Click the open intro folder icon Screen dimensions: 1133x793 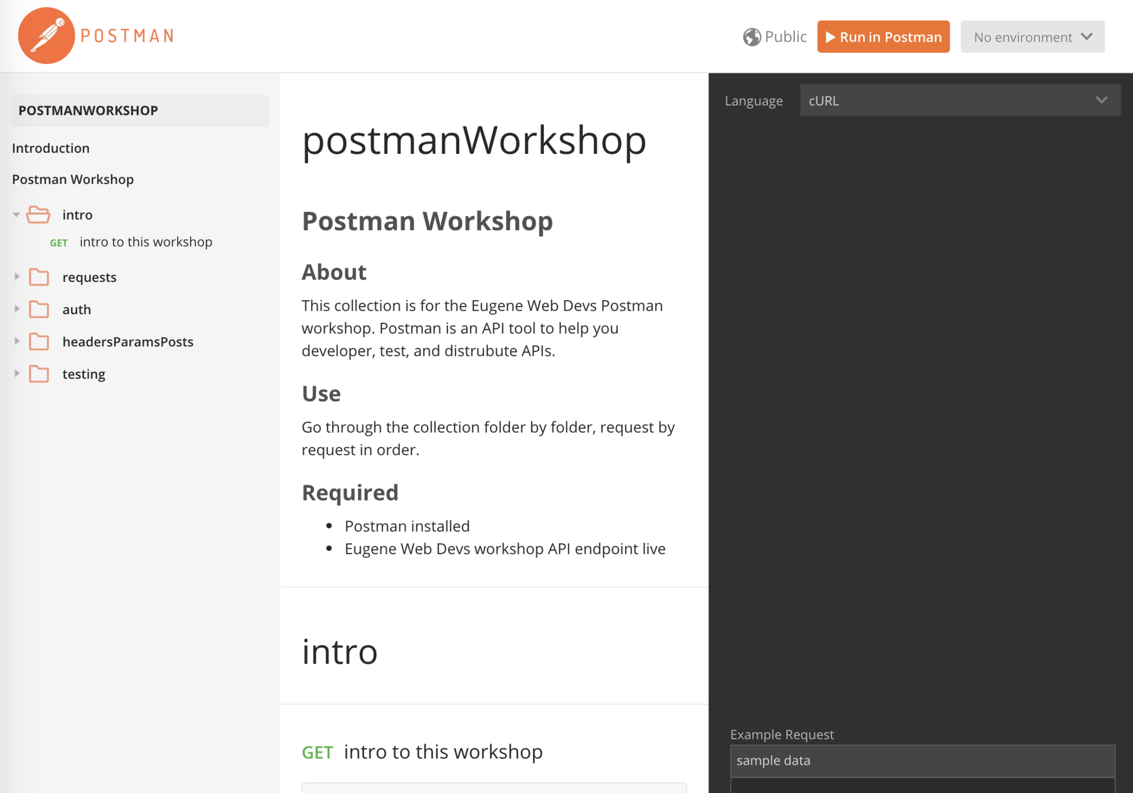[x=39, y=215]
